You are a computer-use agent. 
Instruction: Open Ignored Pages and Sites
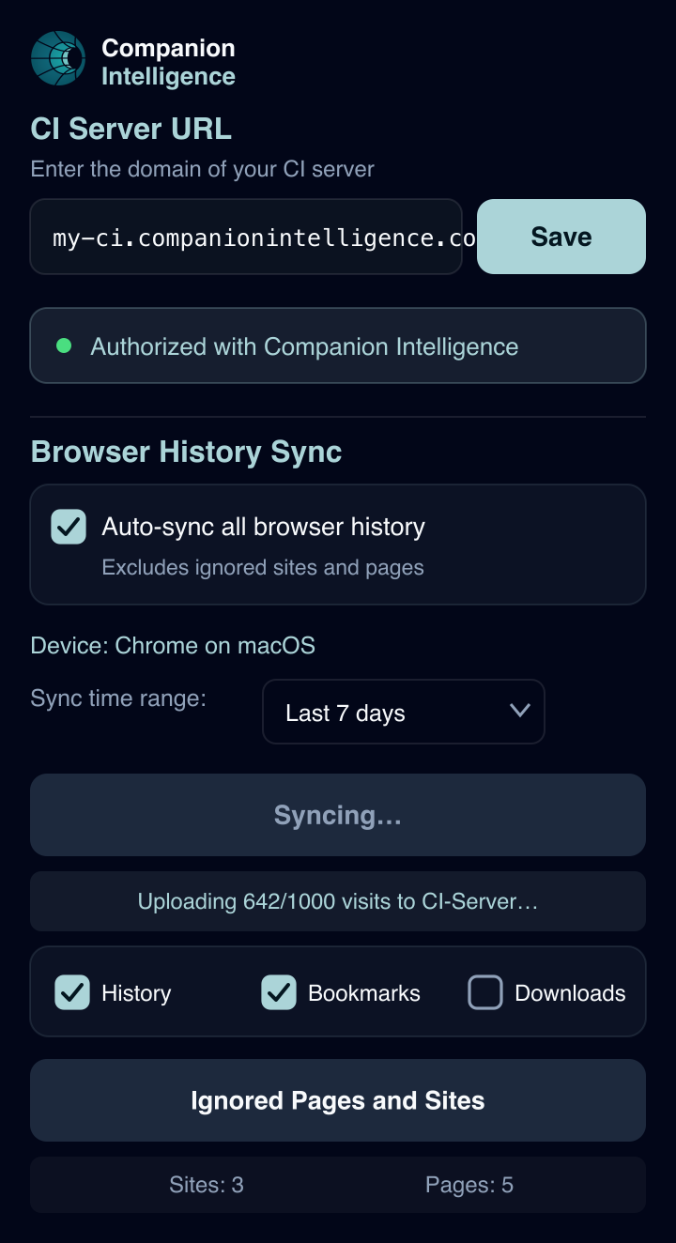click(x=338, y=1100)
